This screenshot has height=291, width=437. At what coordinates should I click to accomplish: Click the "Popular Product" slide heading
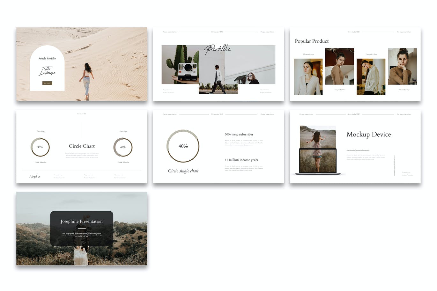[x=312, y=41]
